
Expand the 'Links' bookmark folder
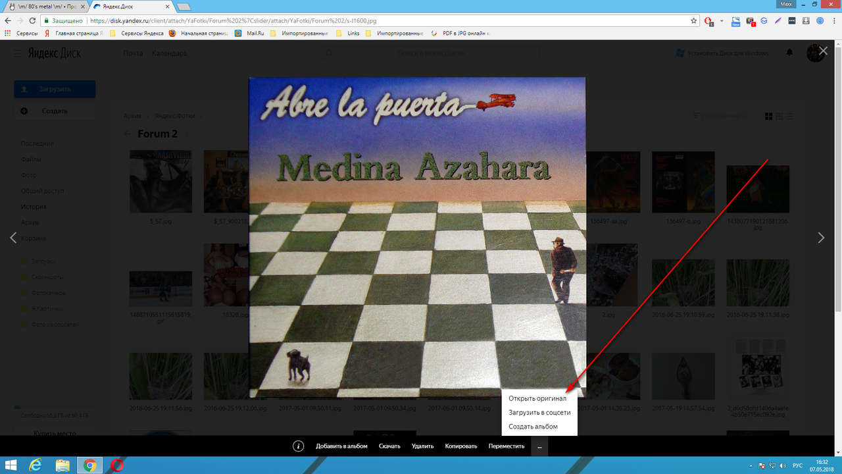tap(348, 33)
